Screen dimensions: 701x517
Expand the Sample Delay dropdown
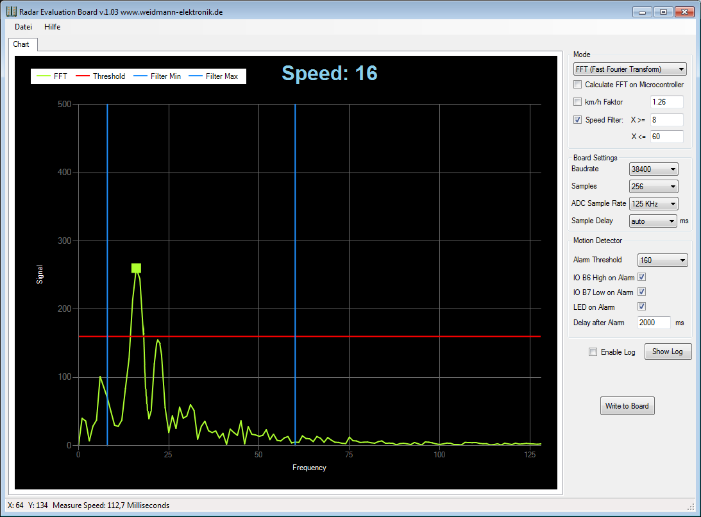(653, 221)
